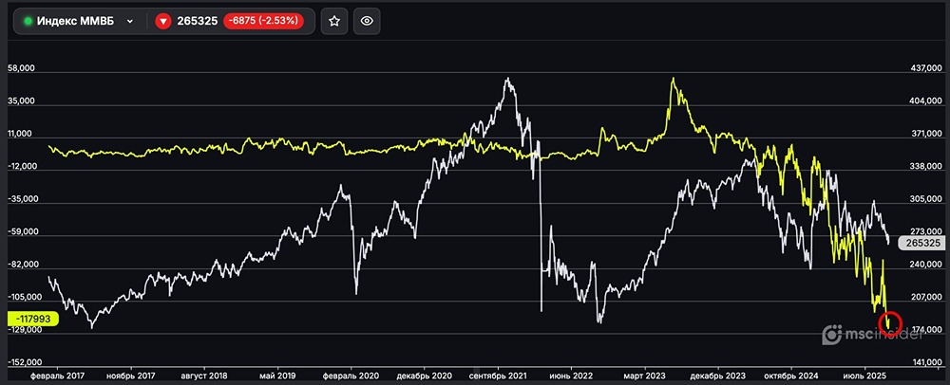The height and width of the screenshot is (385, 950).
Task: Click the 11,000 left axis value
Action: (x=21, y=134)
